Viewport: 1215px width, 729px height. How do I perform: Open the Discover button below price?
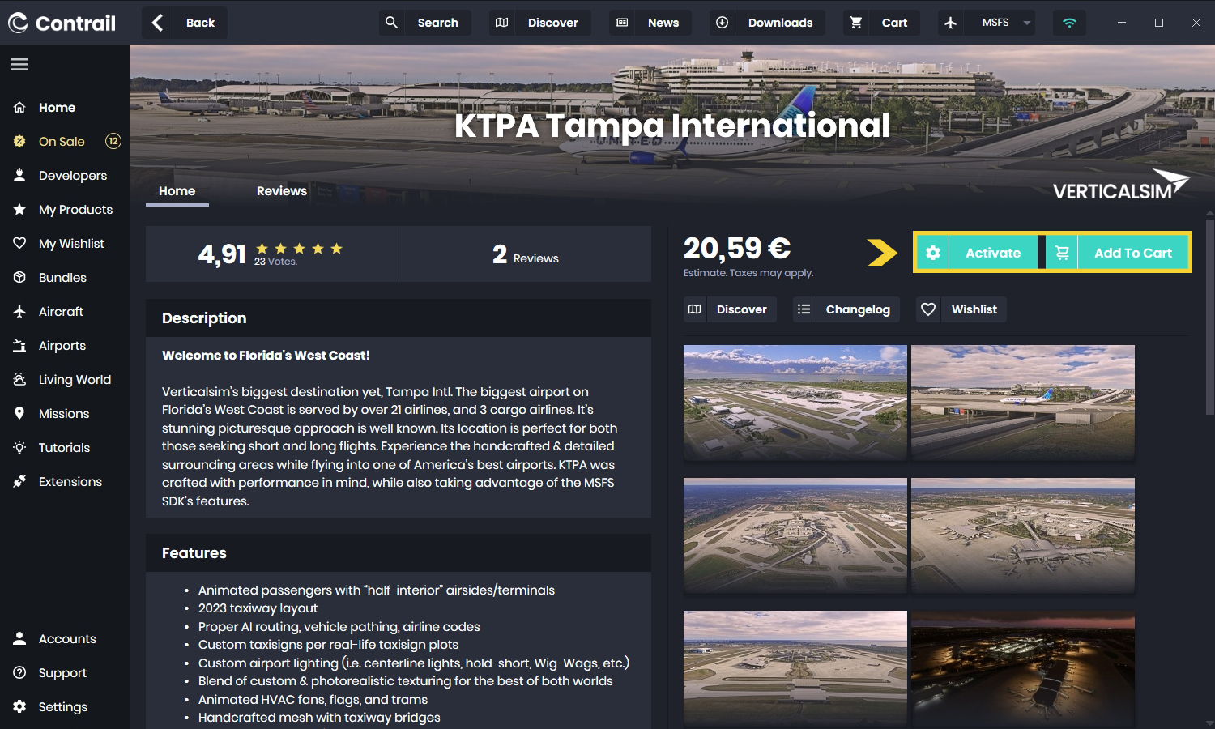coord(729,309)
